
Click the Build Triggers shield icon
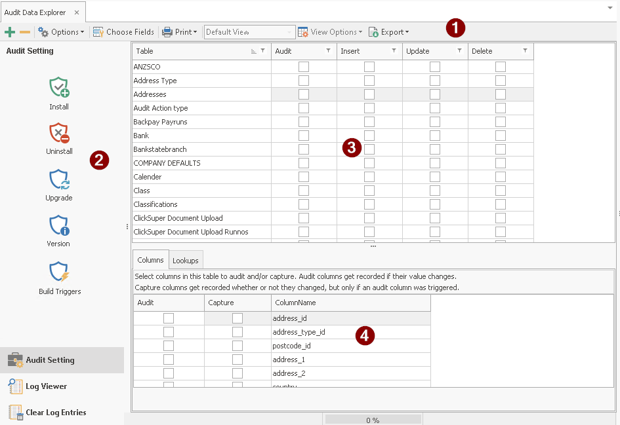(59, 272)
